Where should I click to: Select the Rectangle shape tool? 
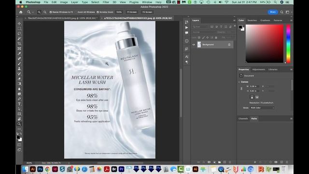19,114
